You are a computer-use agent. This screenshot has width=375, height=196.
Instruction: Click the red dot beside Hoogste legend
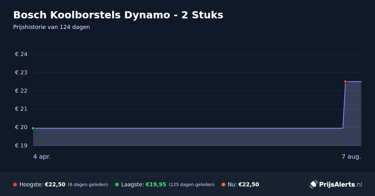click(x=15, y=184)
